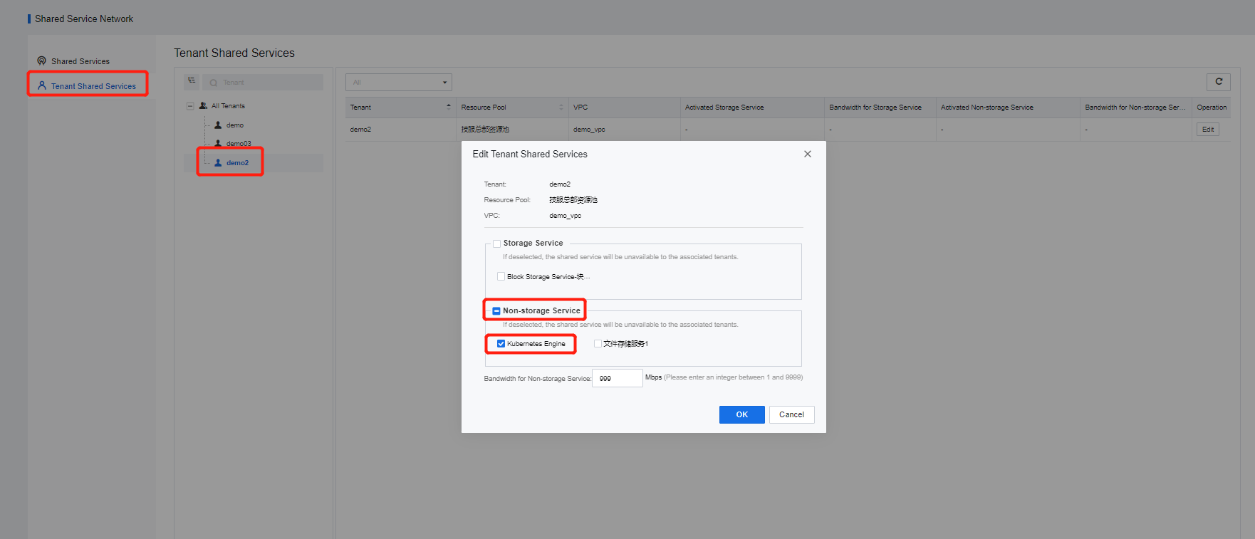Select tenant demo03 in the tree
This screenshot has height=539, width=1255.
coord(239,144)
